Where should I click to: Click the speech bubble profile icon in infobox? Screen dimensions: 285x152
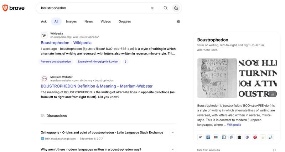232,137
